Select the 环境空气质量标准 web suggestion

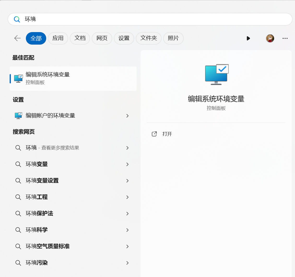point(73,246)
